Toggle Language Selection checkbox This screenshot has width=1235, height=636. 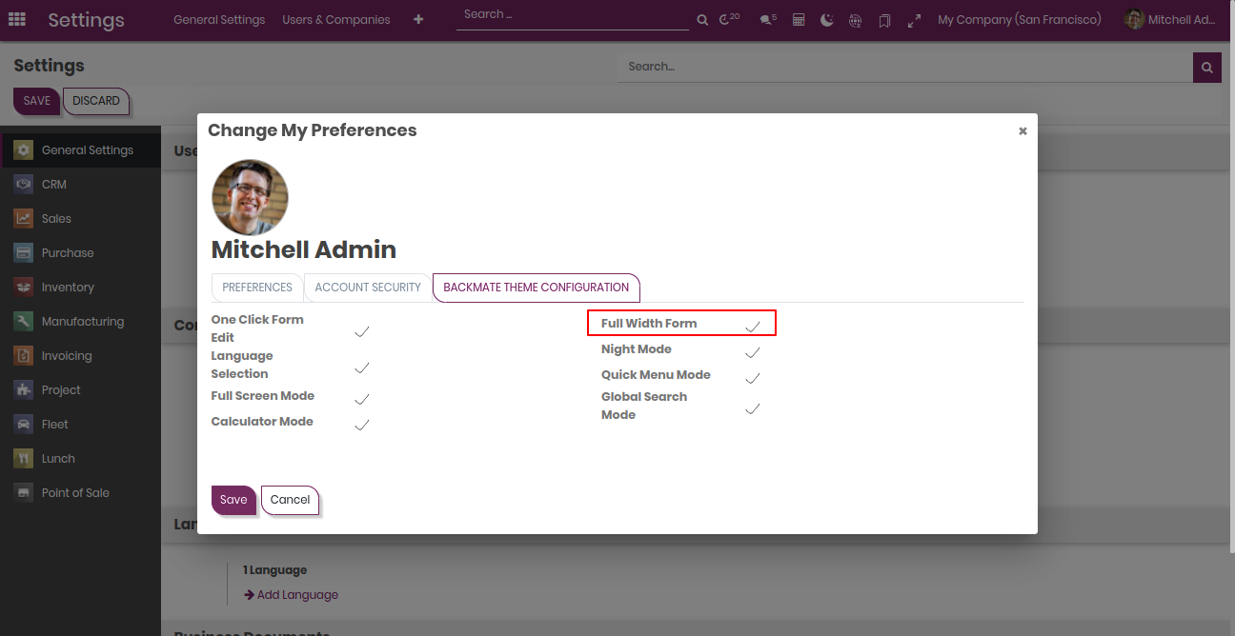(x=362, y=368)
